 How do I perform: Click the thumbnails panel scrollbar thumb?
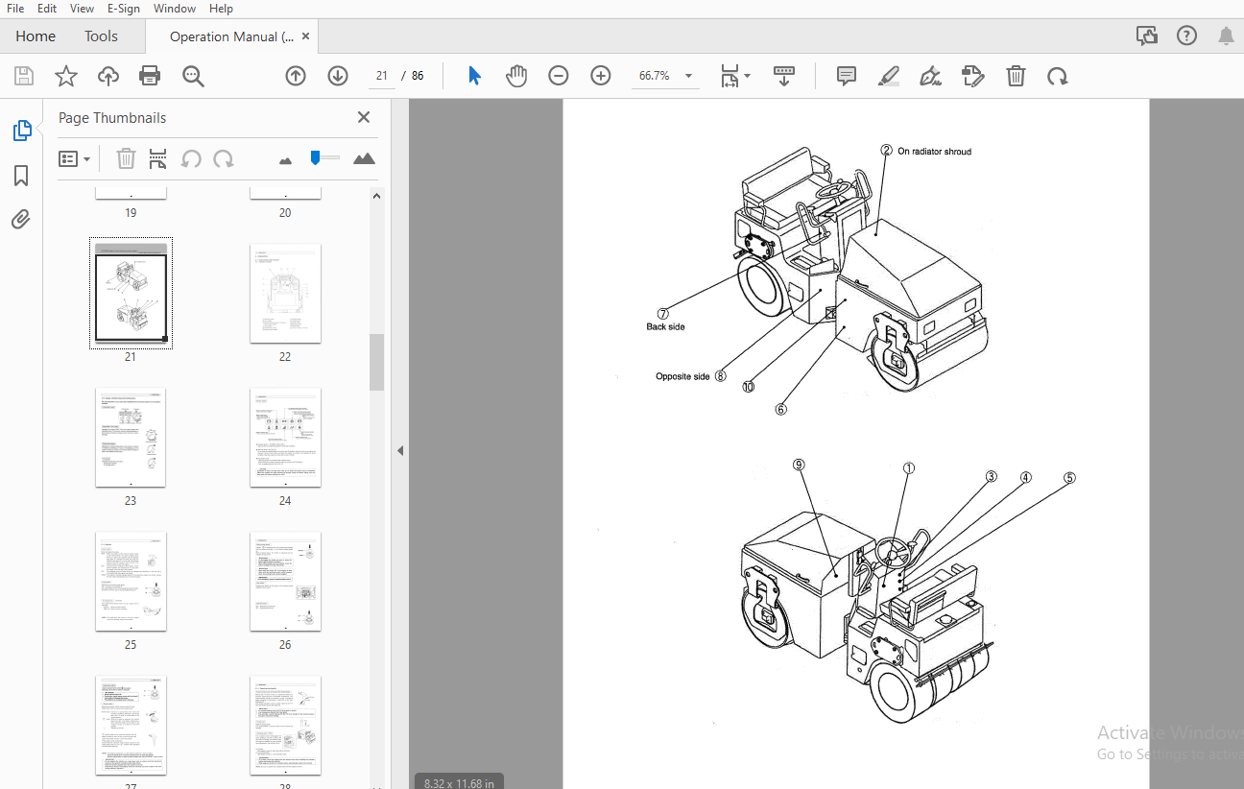(x=377, y=362)
